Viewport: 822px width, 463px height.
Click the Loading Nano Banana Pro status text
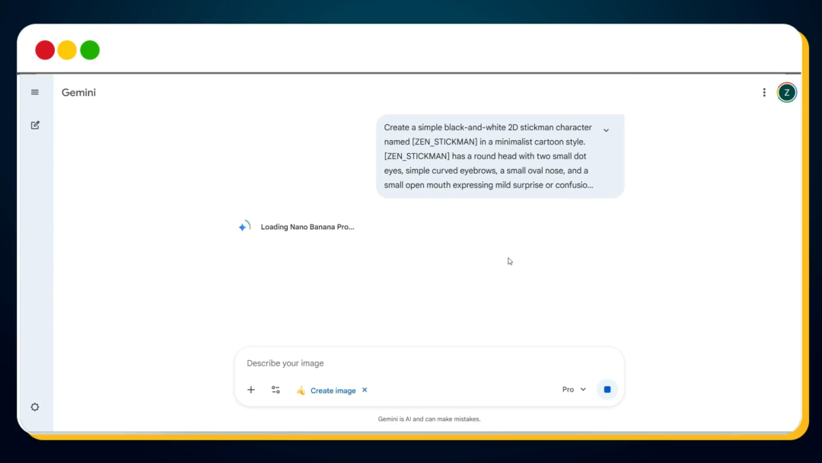[307, 227]
